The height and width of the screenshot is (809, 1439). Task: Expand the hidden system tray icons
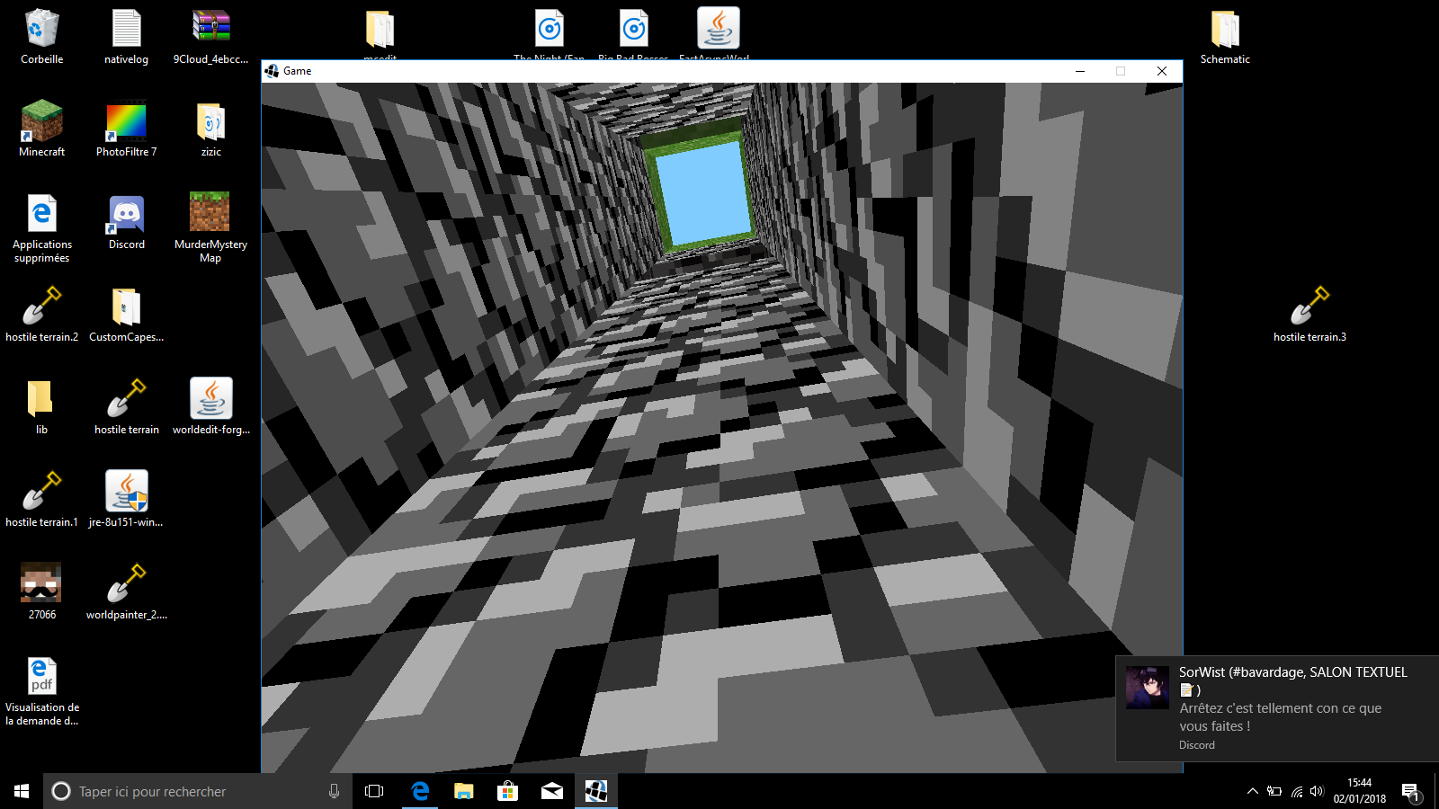(1252, 791)
